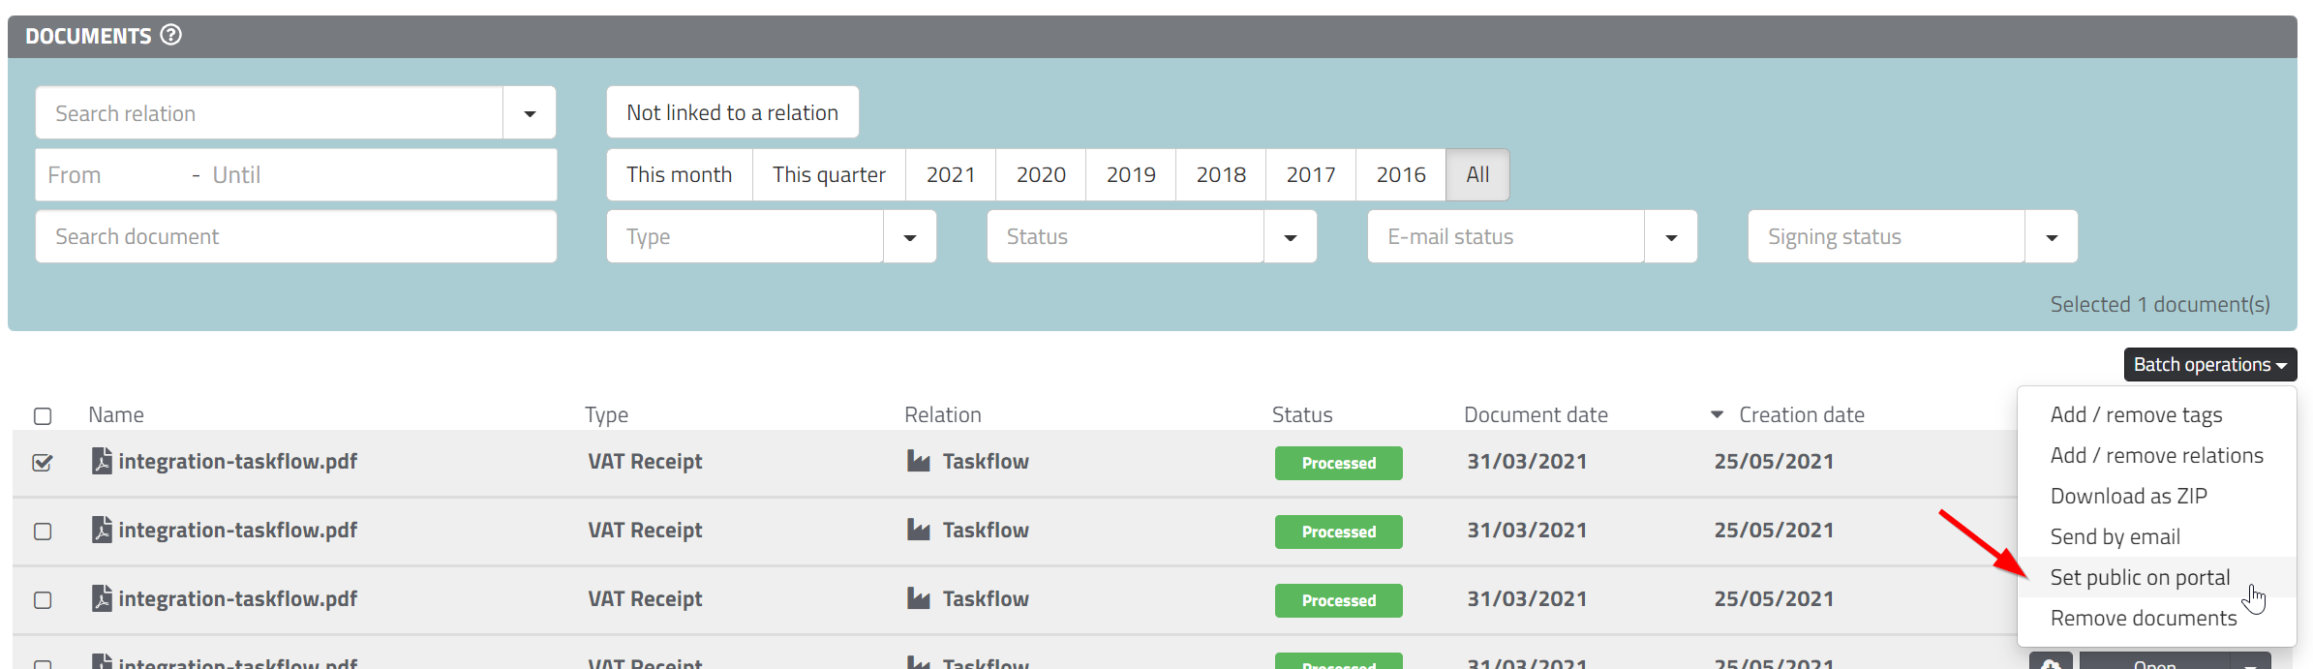Click the Taskflow relation icon in first row
The width and height of the screenshot is (2313, 669).
918,462
